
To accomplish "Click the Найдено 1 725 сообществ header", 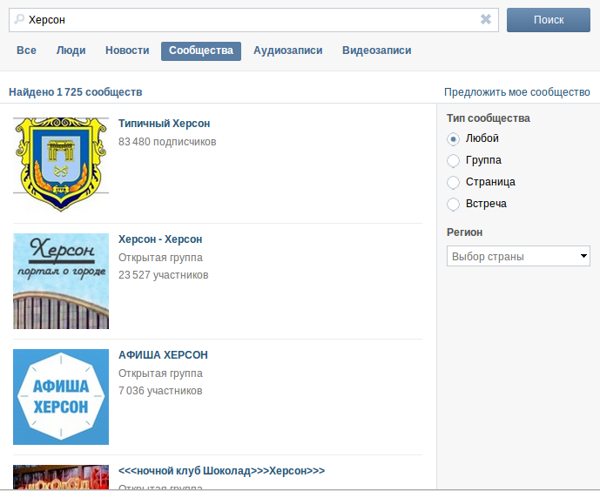I will coord(76,92).
